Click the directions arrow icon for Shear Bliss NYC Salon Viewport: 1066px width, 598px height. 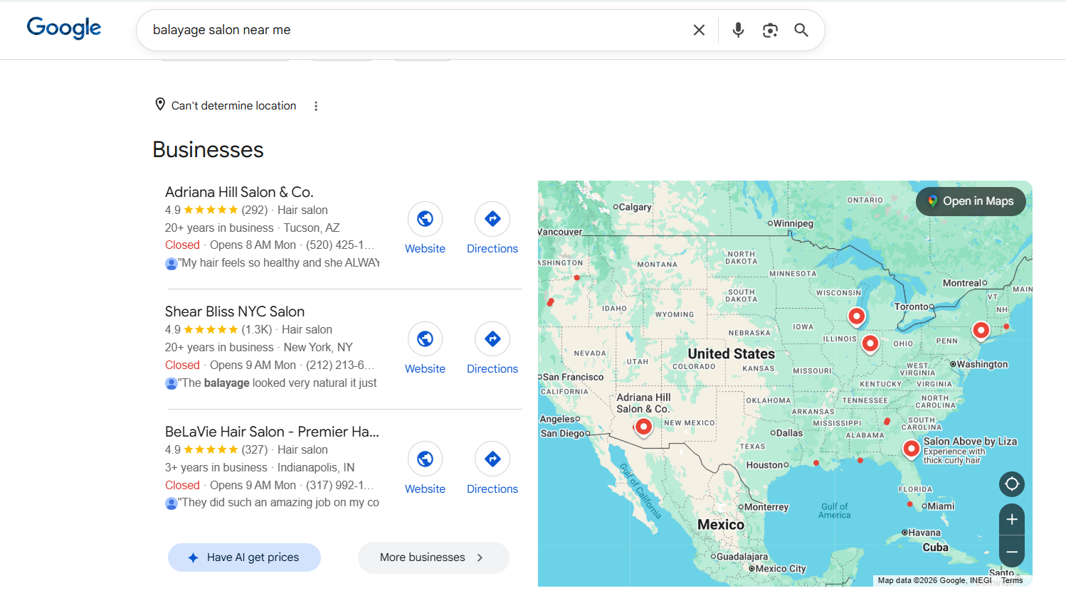(x=492, y=339)
